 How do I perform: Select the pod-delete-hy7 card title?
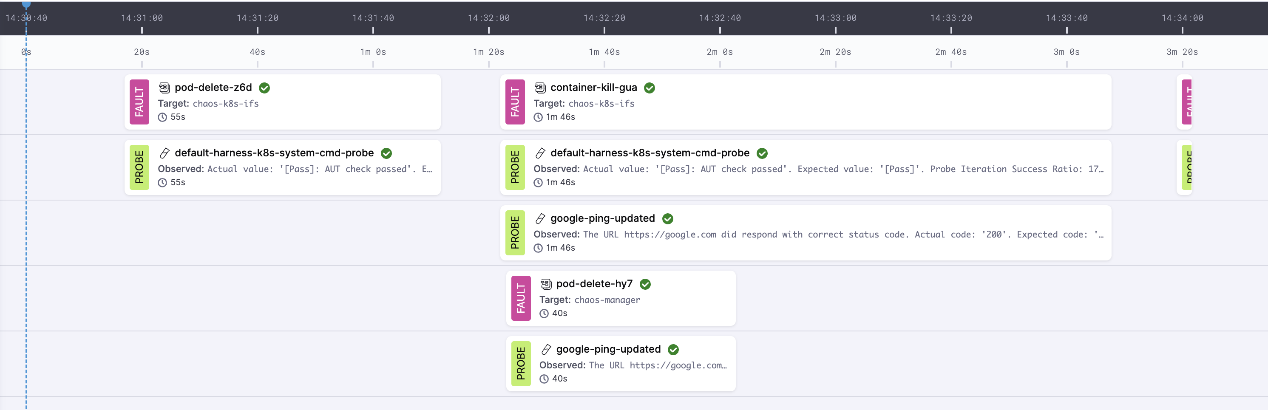pos(595,283)
